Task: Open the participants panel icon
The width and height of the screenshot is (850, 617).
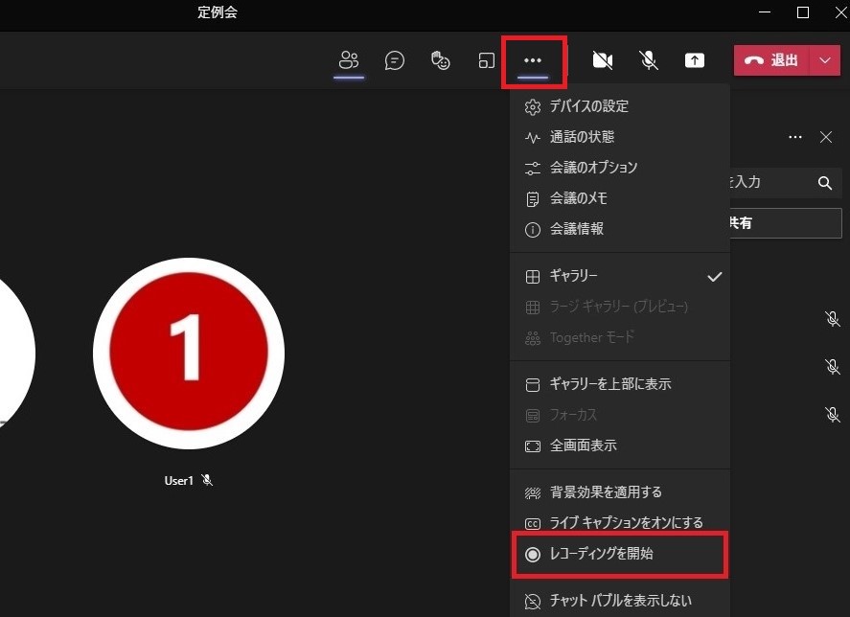Action: tap(349, 60)
